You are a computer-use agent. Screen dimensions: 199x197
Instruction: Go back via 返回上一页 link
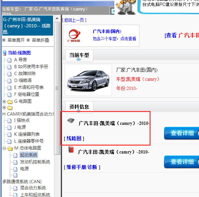coord(74,20)
